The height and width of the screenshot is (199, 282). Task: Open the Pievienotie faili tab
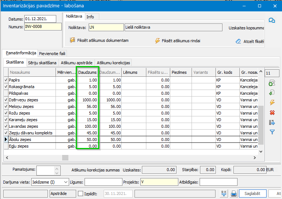(52, 54)
